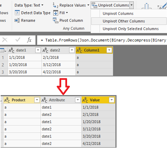The height and width of the screenshot is (148, 167).
Task: Click the Any Column group label
Action: click(x=74, y=28)
